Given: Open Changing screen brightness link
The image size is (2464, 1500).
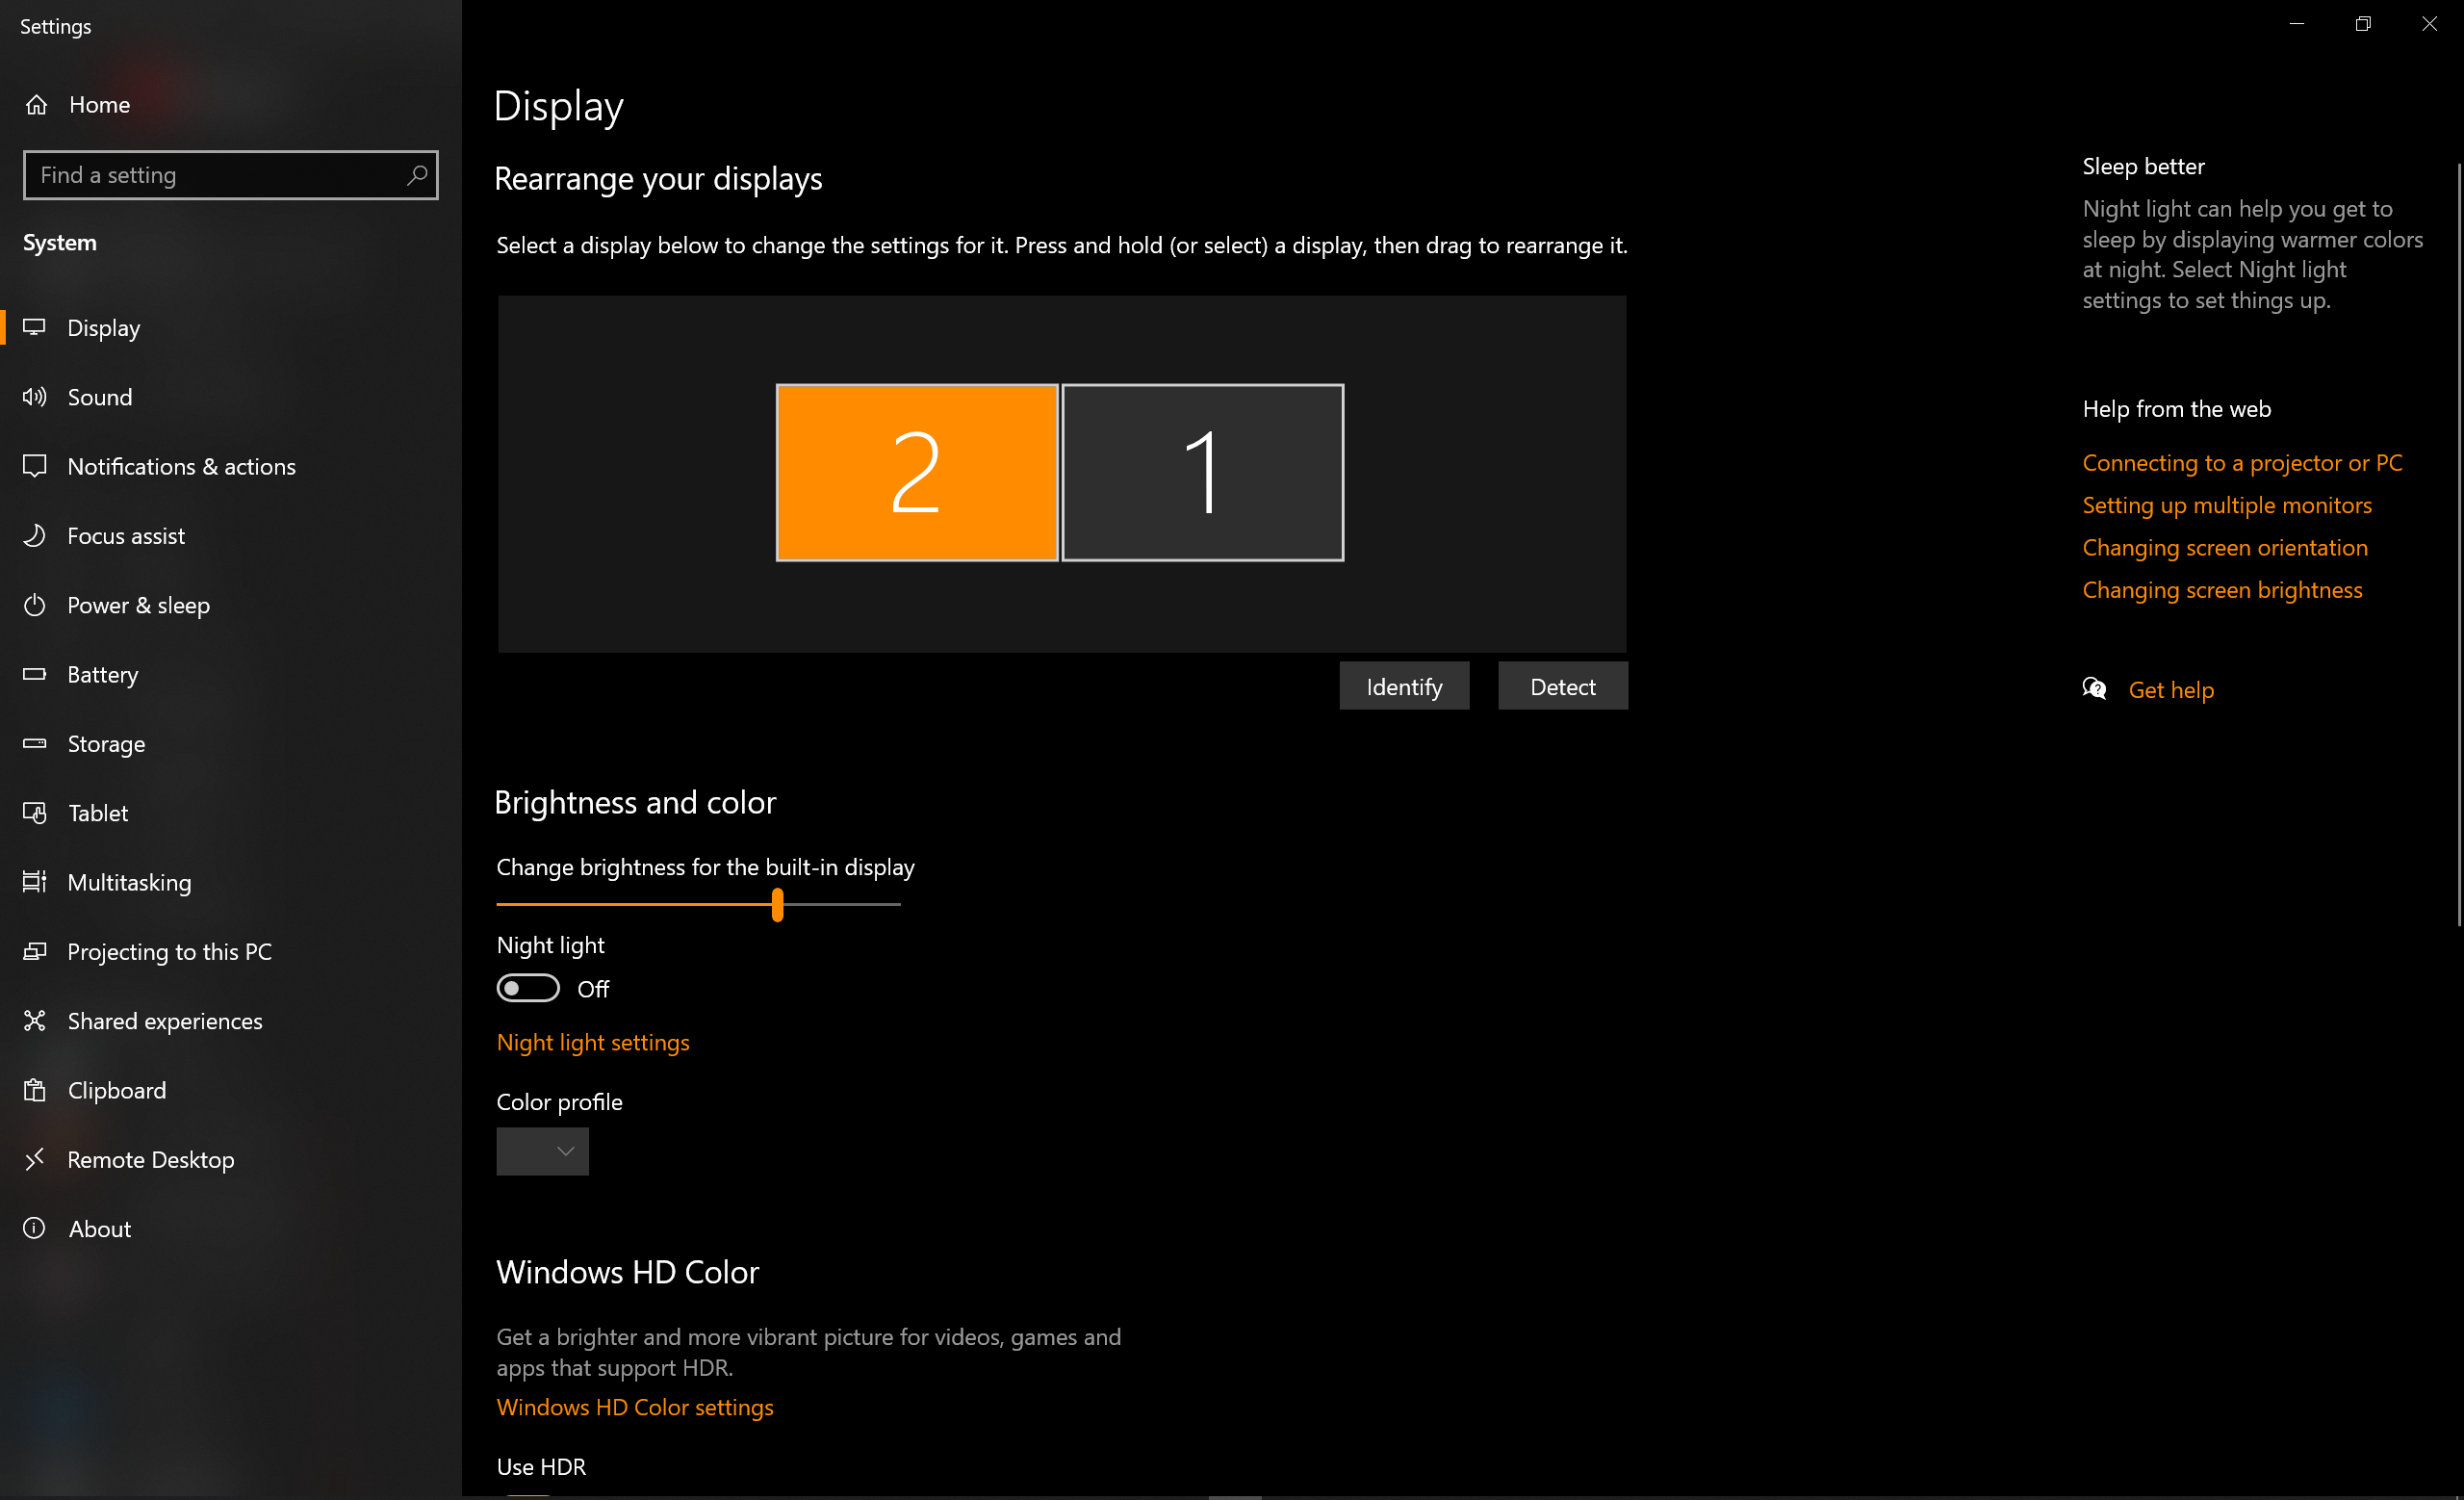Looking at the screenshot, I should [x=2223, y=590].
